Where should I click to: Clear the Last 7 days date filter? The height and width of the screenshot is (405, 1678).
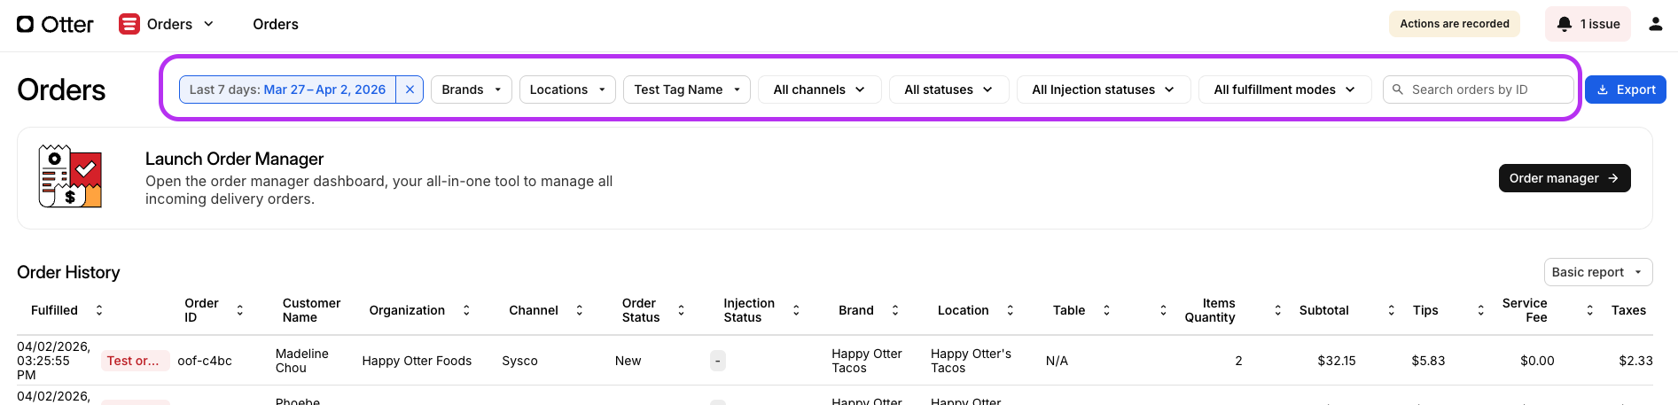click(x=410, y=90)
